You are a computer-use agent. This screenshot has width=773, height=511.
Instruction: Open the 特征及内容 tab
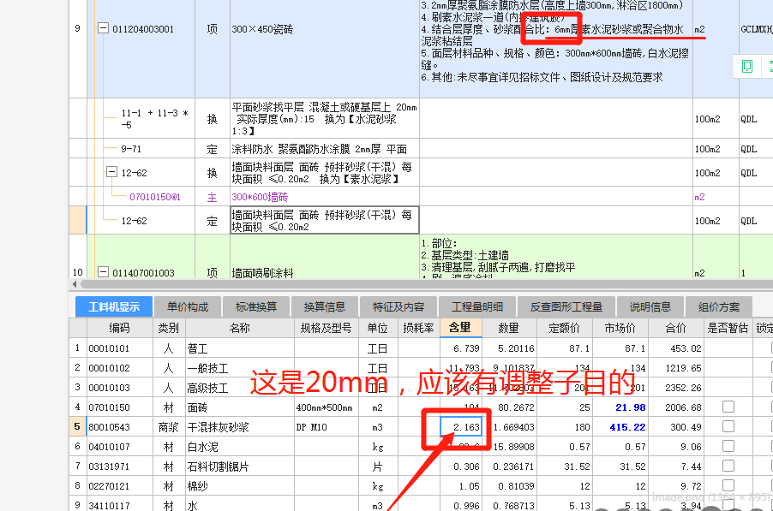click(398, 306)
